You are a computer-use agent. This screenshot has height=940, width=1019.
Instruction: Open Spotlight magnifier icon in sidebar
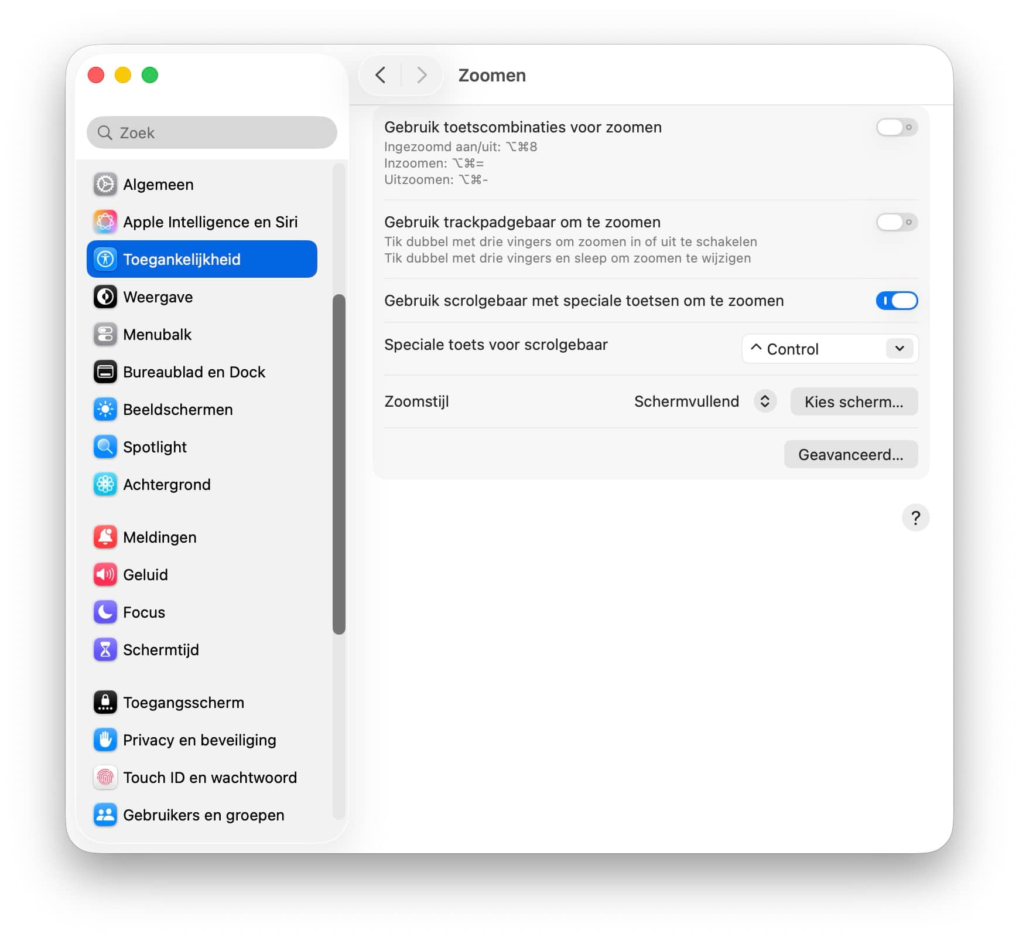(x=105, y=447)
